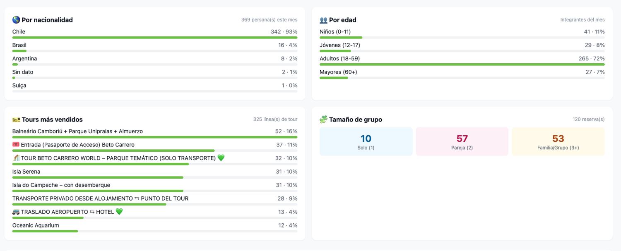Click the Isla do Campeche tour label
Image resolution: width=621 pixels, height=251 pixels.
coord(61,185)
